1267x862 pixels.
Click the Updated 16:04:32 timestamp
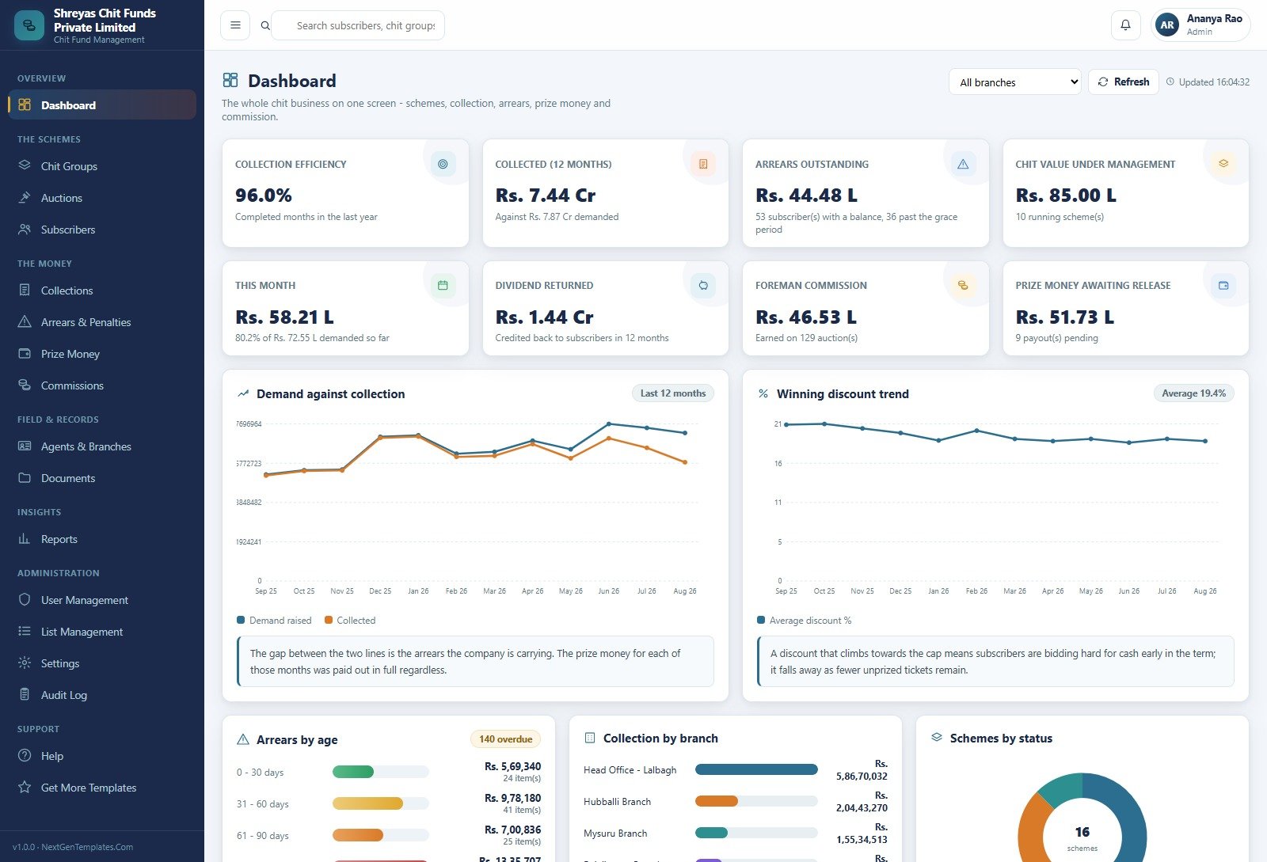[x=1208, y=82]
